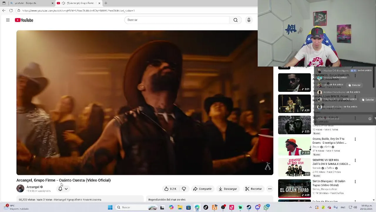The image size is (376, 212).
Task: Click the browser address bar URL
Action: (78, 11)
